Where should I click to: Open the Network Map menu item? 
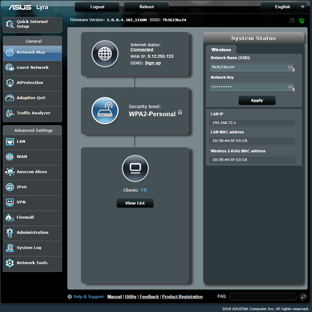(x=32, y=52)
